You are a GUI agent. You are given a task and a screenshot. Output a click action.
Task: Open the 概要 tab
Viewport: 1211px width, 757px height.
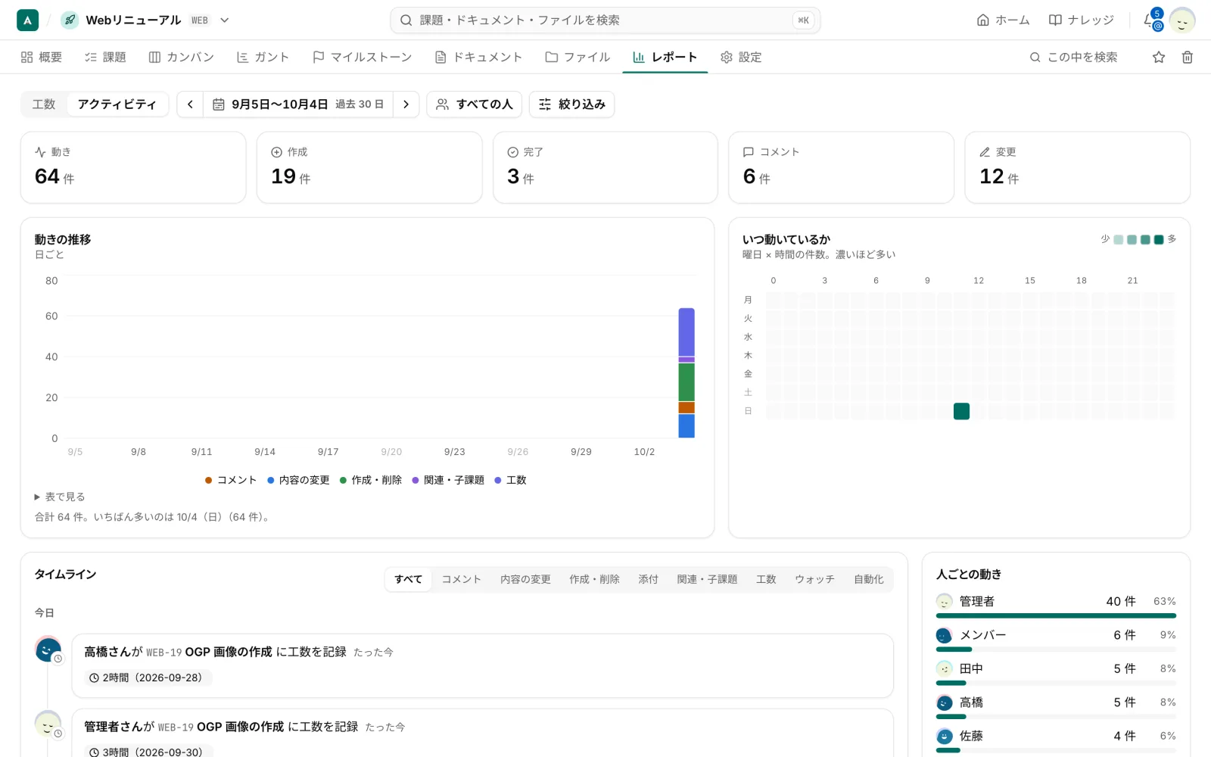click(x=42, y=58)
